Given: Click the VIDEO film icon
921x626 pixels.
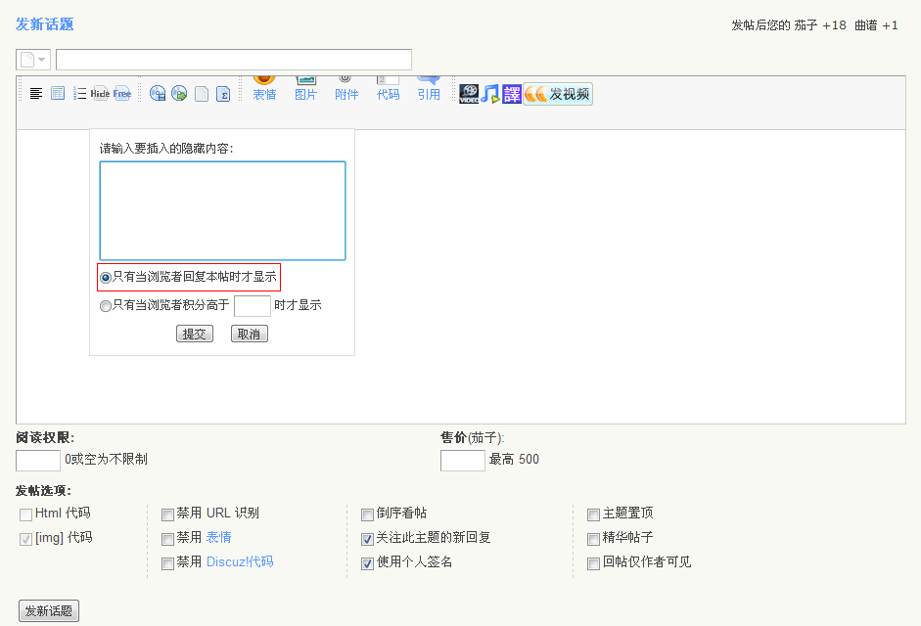Looking at the screenshot, I should click(469, 94).
